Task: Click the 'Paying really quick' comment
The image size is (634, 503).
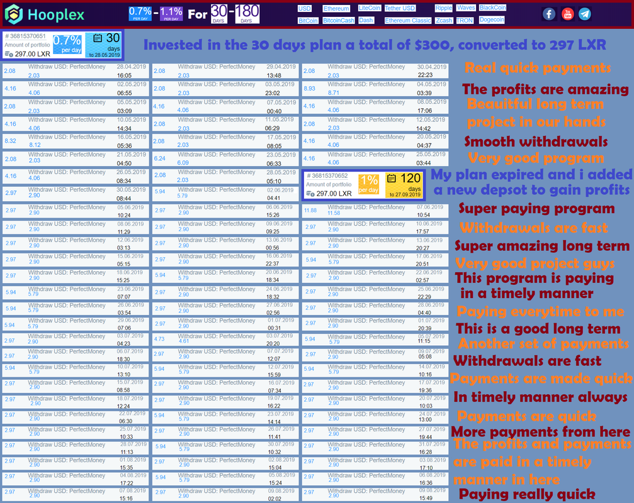Action: [x=527, y=494]
